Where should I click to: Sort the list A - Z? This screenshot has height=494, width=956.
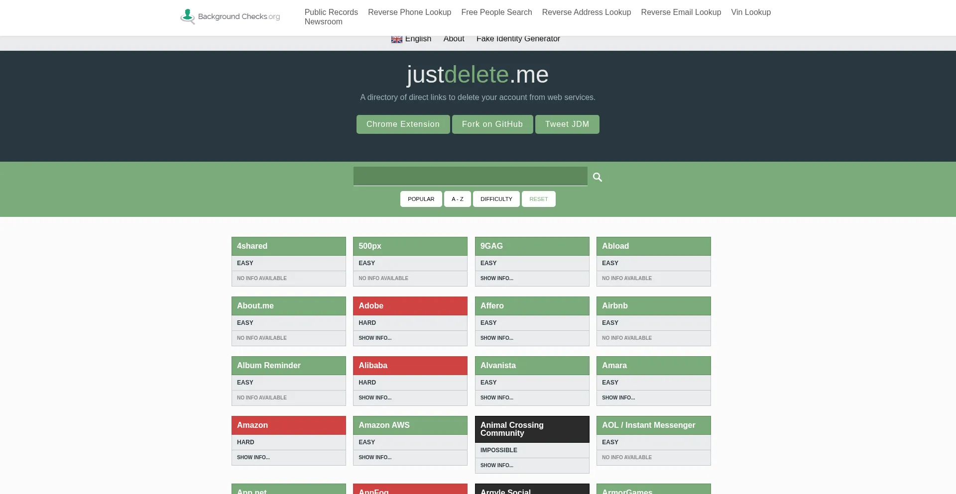click(x=457, y=199)
